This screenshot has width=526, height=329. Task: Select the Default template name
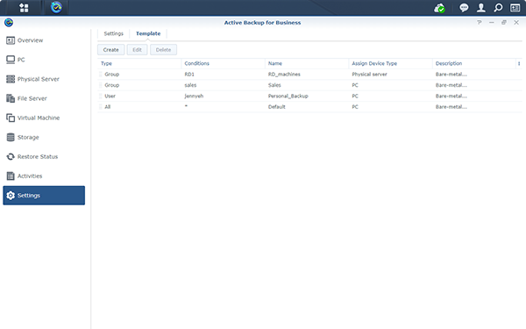[277, 107]
